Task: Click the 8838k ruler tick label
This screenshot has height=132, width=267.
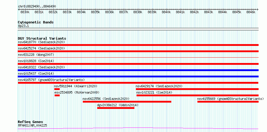Action: click(138, 12)
